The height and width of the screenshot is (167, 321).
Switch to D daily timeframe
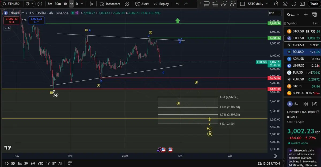click(77, 4)
